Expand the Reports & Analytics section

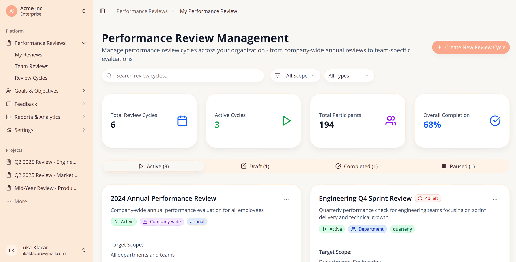tap(84, 117)
